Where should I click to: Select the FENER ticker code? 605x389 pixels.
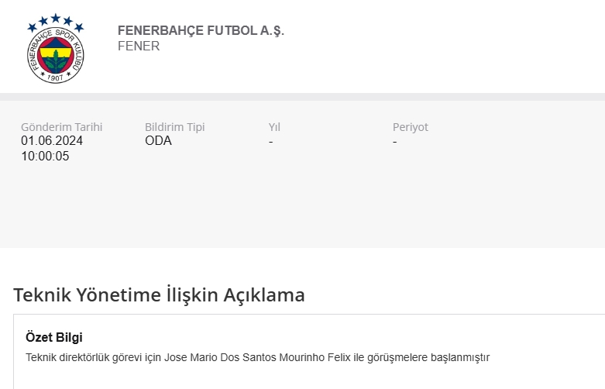click(139, 46)
